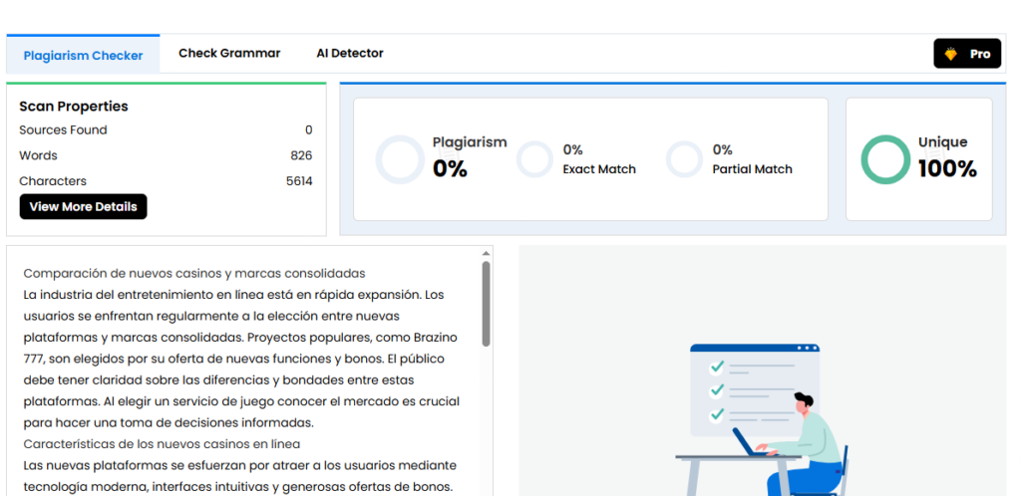Click the bottom checkmark in the illustration
The image size is (1021, 496).
[716, 413]
